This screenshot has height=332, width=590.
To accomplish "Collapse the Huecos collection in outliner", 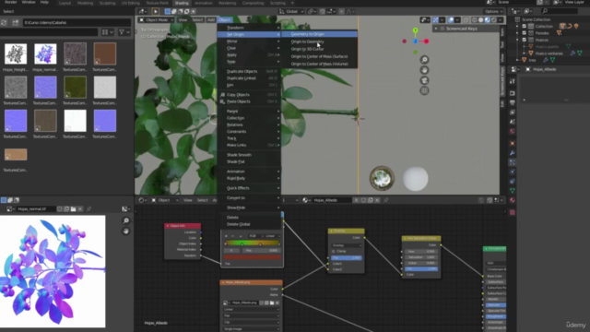I will 518,40.
